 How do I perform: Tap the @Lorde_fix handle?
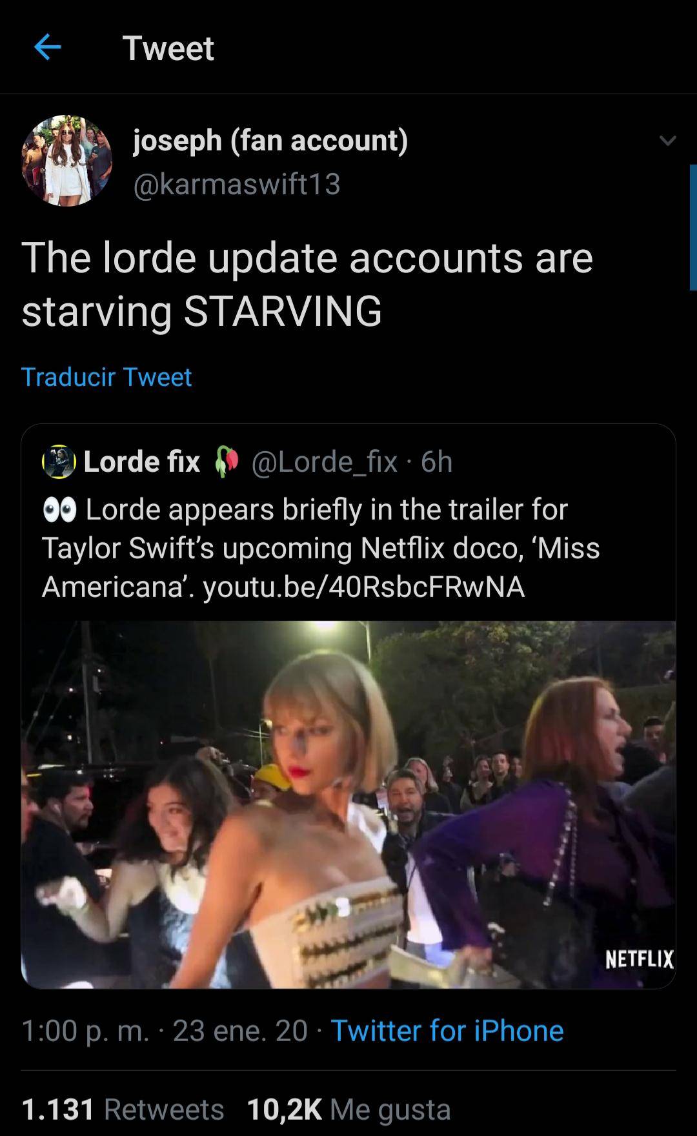click(x=324, y=462)
